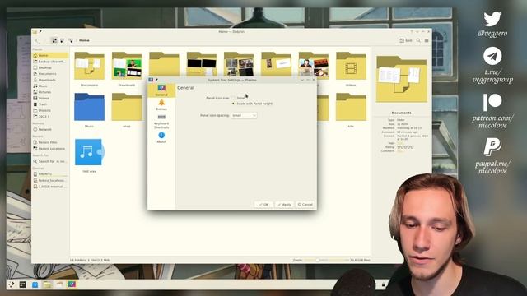
Task: Open the Entries settings page
Action: (x=161, y=105)
